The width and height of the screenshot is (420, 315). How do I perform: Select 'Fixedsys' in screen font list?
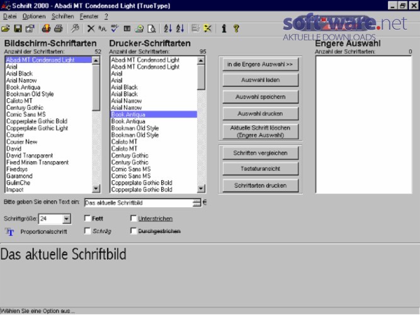coord(48,169)
